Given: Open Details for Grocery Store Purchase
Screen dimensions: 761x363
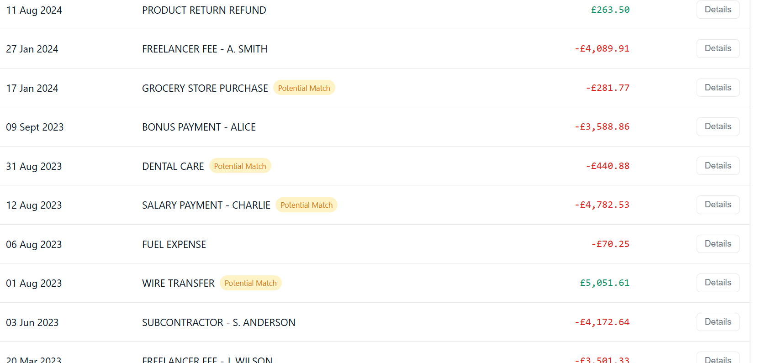Looking at the screenshot, I should click(718, 88).
